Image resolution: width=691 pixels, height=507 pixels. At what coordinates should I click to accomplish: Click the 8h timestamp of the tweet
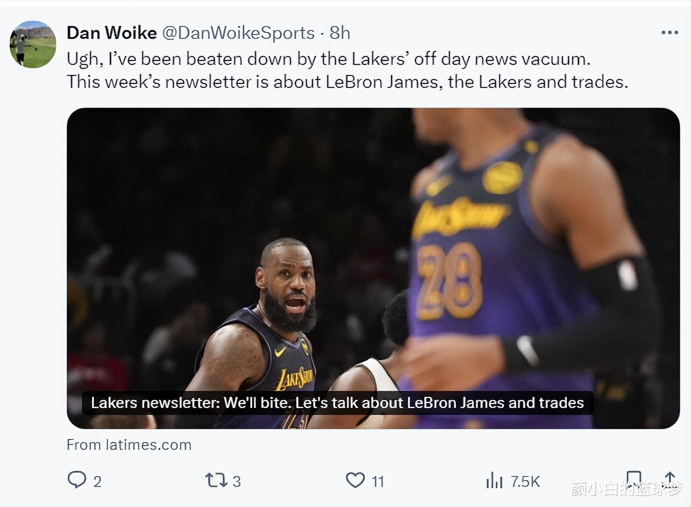point(340,33)
